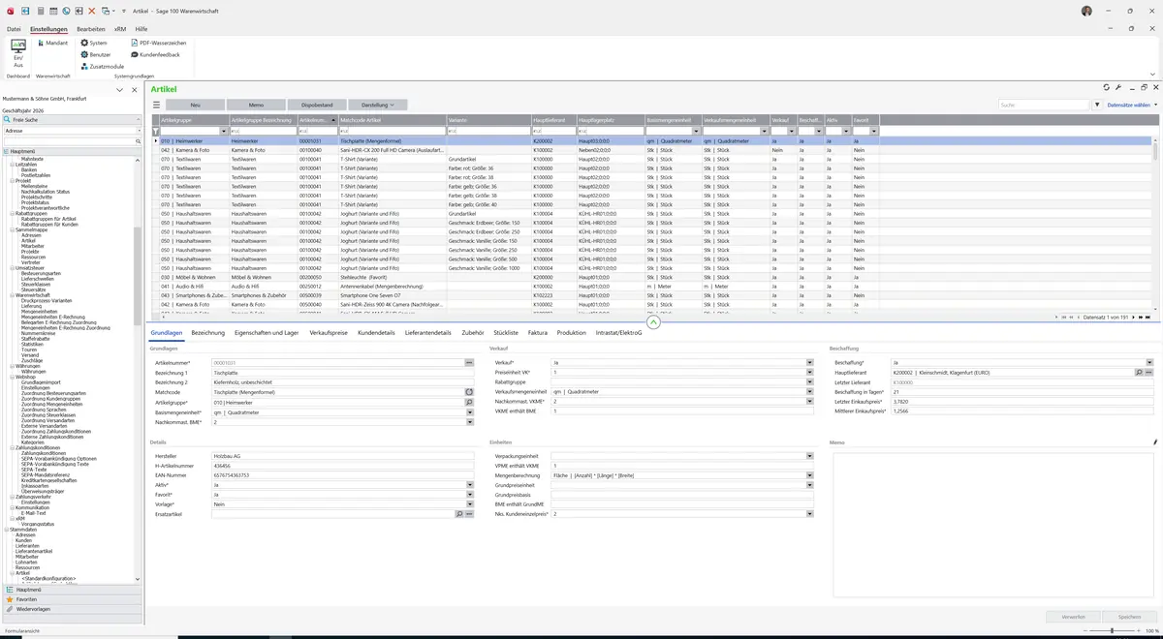Click the hamburger menu icon beside Neu

pos(156,105)
